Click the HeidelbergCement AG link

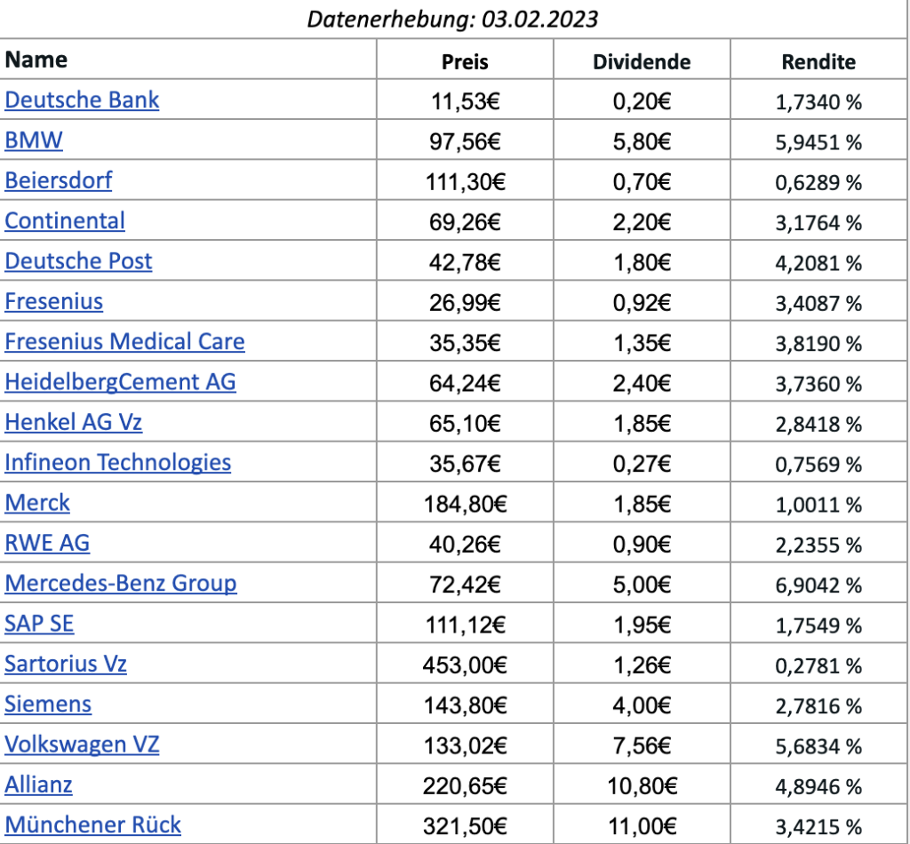click(120, 382)
